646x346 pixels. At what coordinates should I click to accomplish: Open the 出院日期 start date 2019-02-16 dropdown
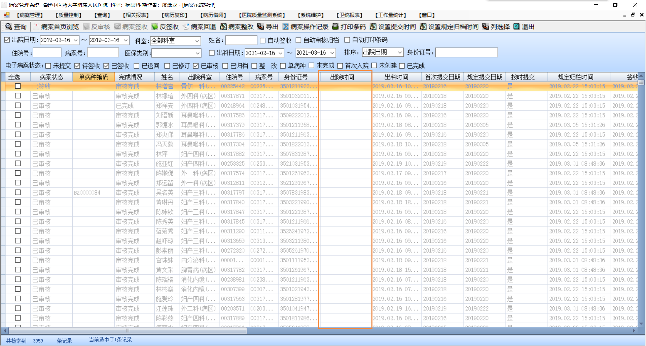(x=76, y=40)
